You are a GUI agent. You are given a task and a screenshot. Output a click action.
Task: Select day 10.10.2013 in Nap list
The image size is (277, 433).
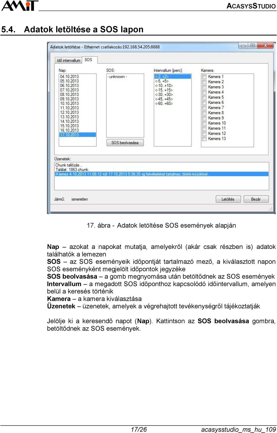point(78,103)
